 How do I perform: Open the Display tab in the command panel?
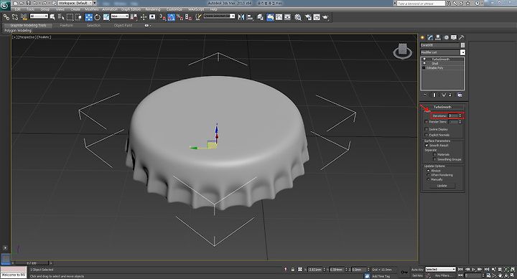point(454,37)
